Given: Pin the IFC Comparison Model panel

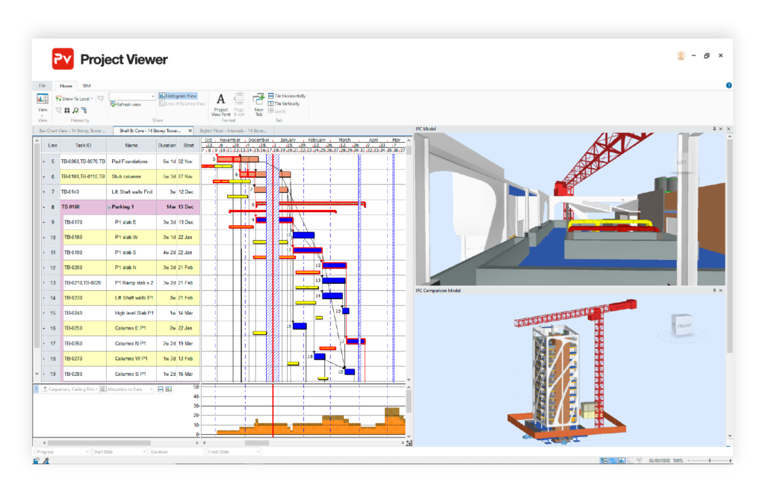Looking at the screenshot, I should pyautogui.click(x=714, y=290).
